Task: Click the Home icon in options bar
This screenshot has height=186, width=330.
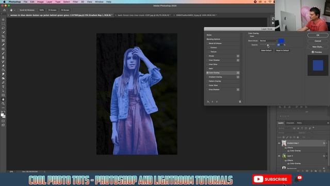Action: pos(5,10)
